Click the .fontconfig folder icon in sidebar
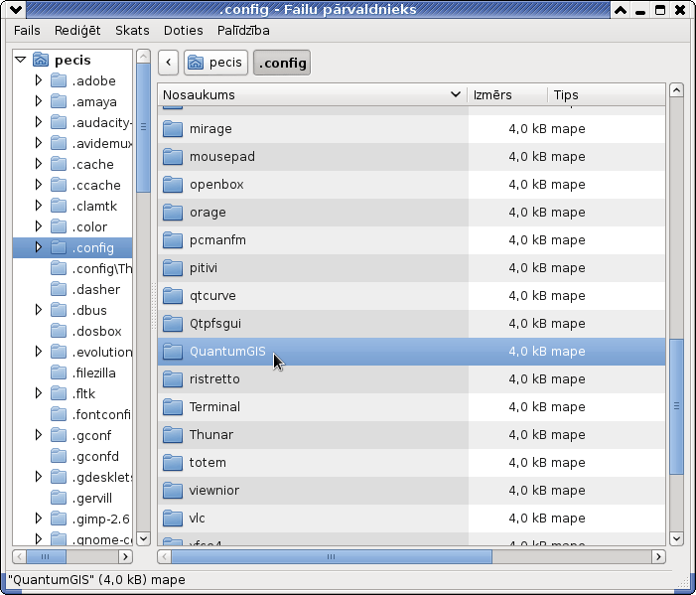The height and width of the screenshot is (595, 696). (x=59, y=414)
